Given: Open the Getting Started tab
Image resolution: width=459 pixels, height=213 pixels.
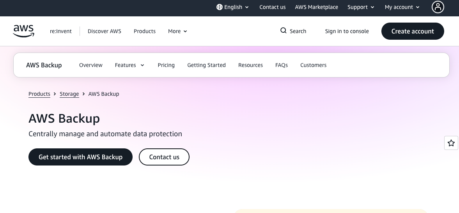Looking at the screenshot, I should (206, 65).
